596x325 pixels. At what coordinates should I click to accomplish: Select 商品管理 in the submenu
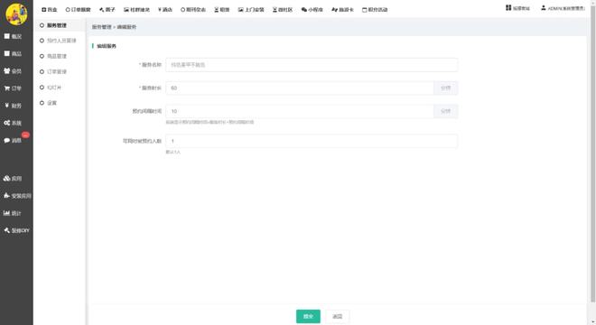coord(57,56)
